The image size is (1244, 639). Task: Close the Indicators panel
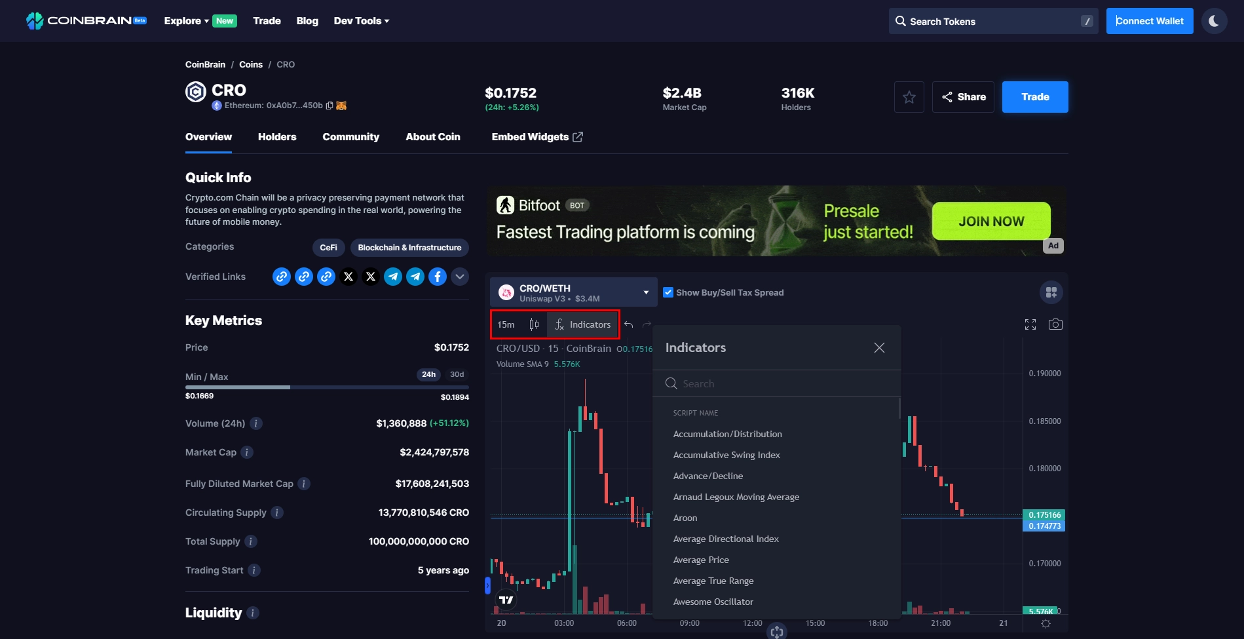coord(879,347)
